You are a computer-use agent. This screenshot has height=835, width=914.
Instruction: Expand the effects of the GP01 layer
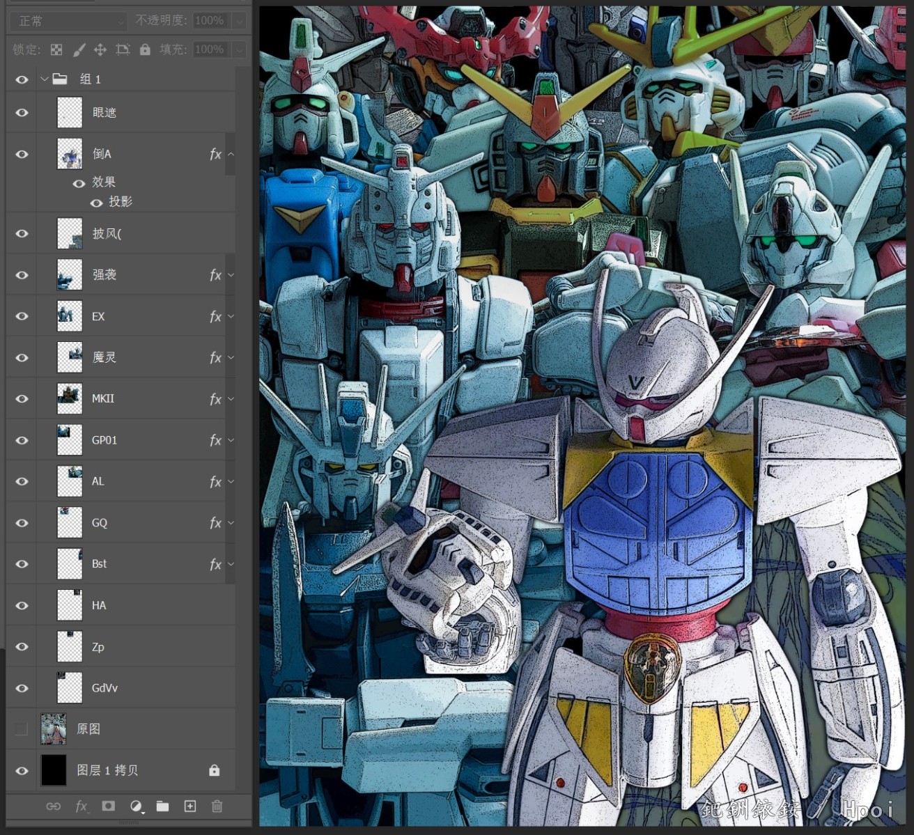(231, 440)
